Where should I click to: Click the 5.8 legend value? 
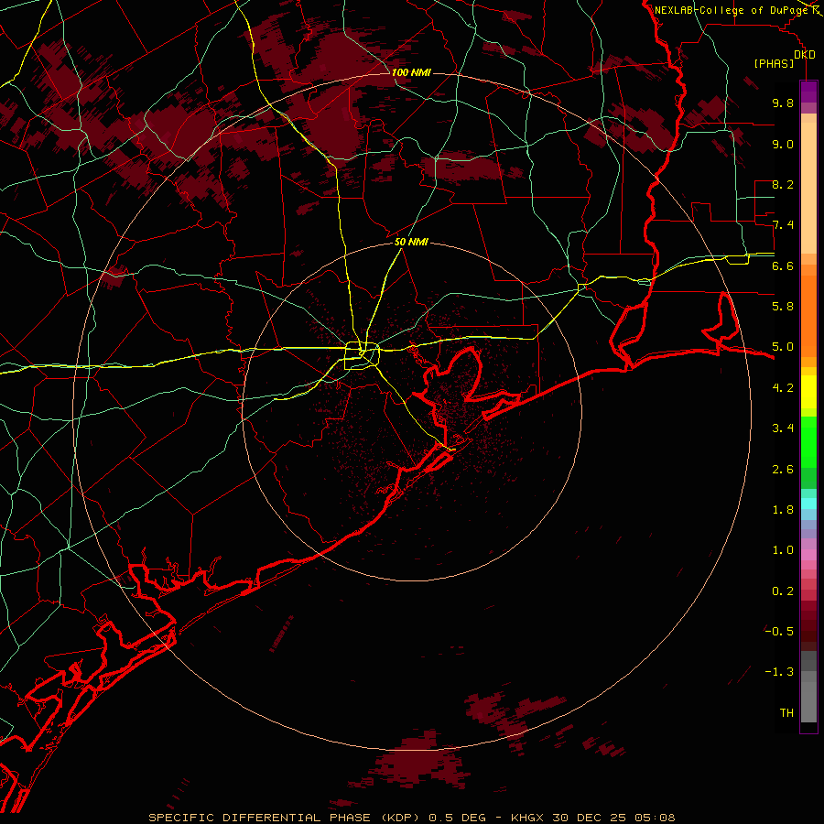point(783,307)
